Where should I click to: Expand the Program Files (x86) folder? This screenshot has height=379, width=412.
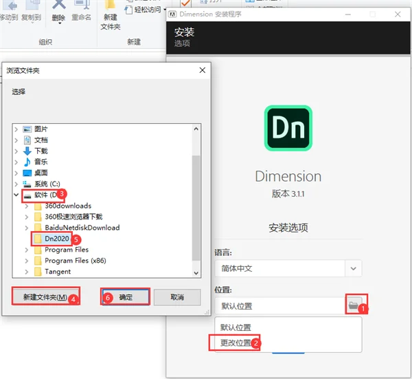point(27,261)
